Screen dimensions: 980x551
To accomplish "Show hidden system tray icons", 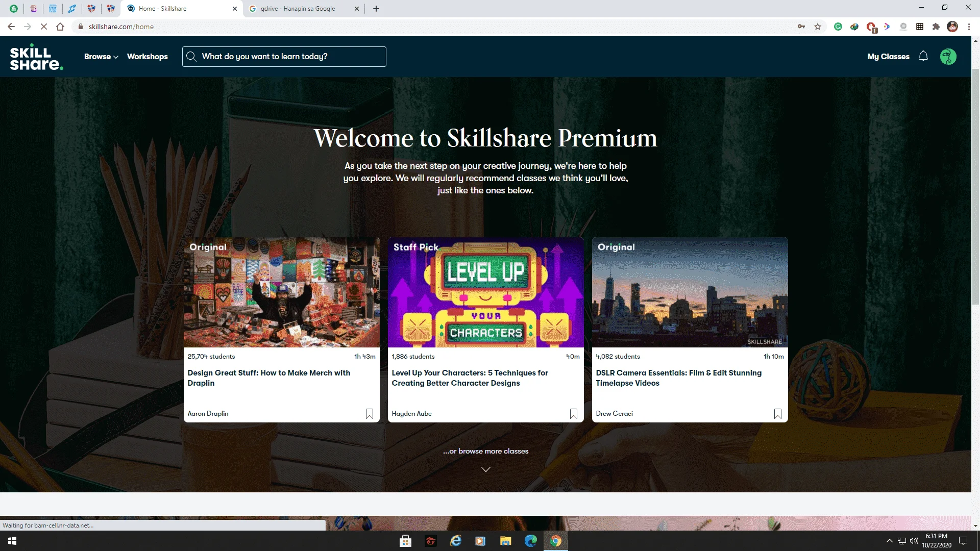I will 890,541.
